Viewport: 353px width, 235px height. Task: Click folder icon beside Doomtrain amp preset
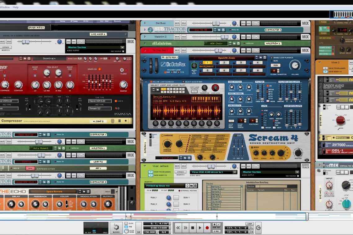(x=25, y=58)
